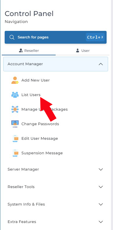Expand the Reseller Tools section
The width and height of the screenshot is (113, 230).
(x=56, y=187)
